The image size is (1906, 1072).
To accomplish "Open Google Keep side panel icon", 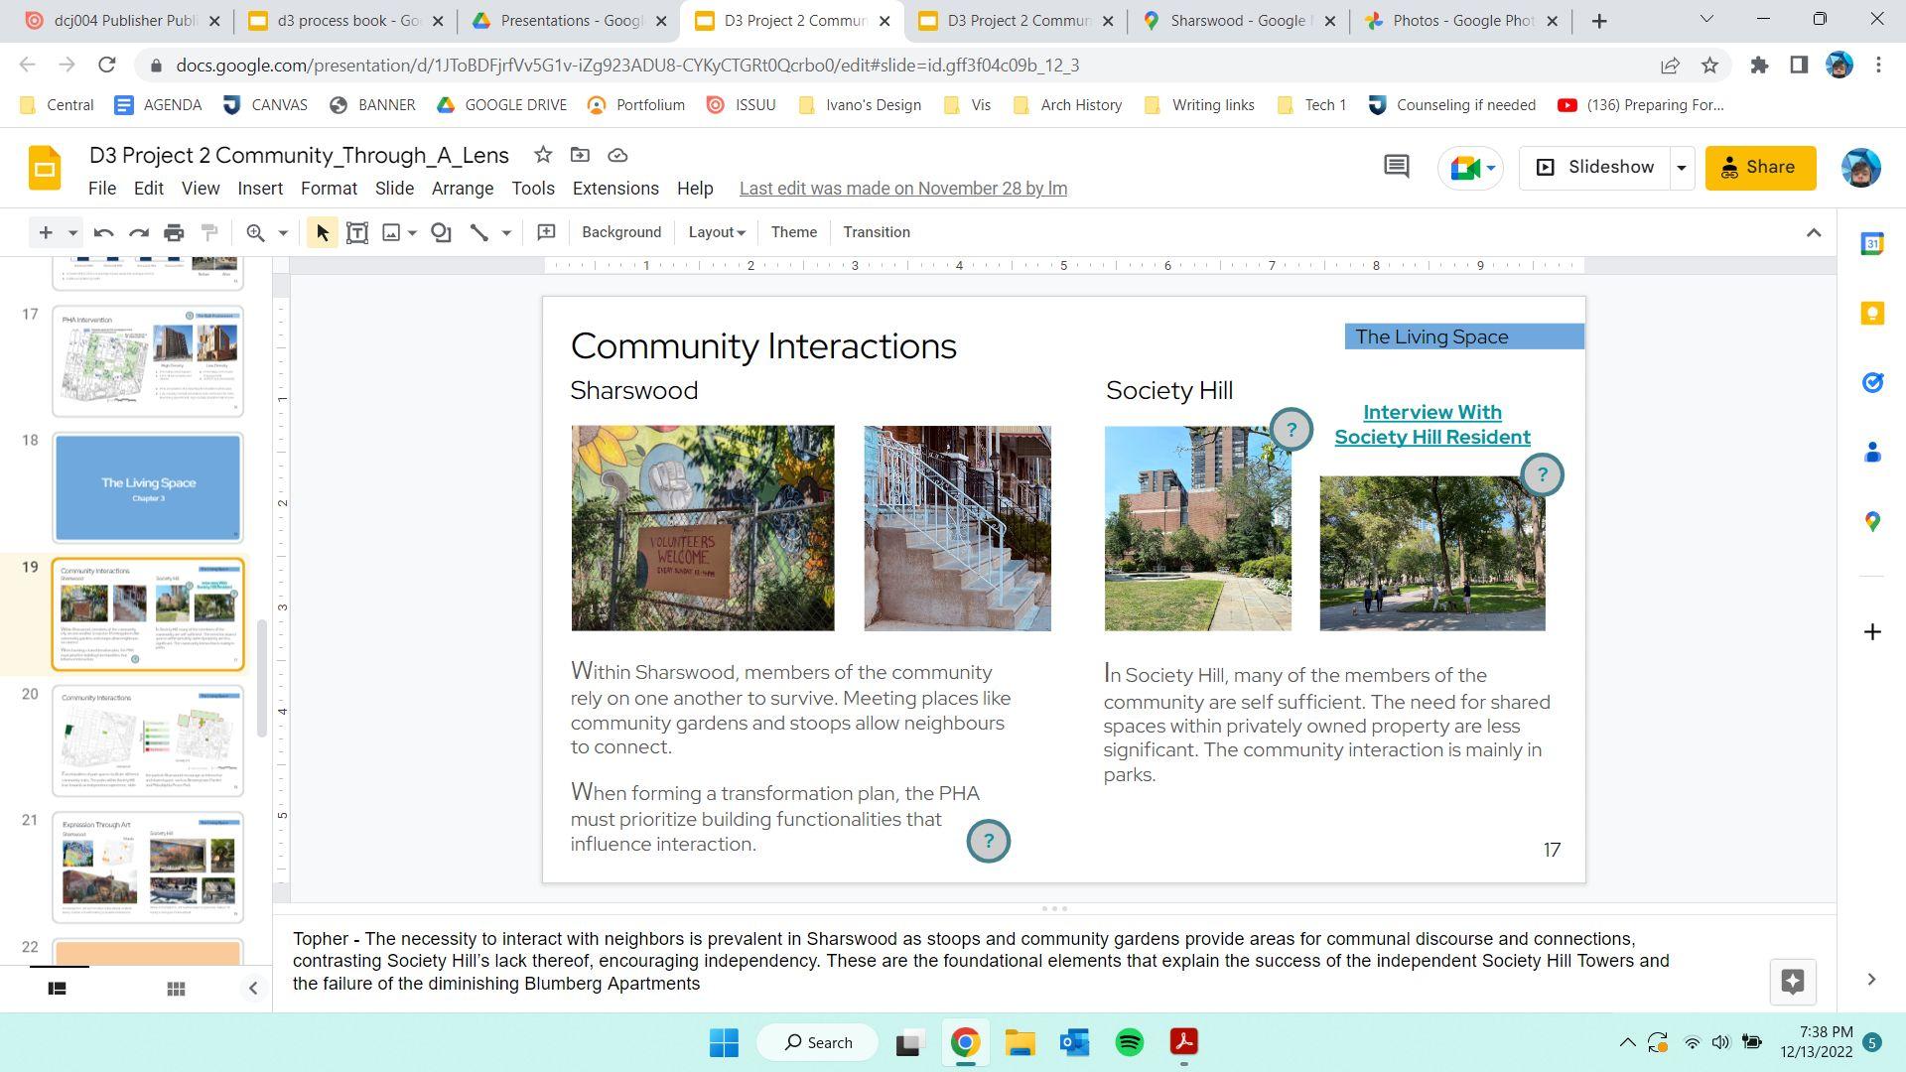I will coord(1872,314).
